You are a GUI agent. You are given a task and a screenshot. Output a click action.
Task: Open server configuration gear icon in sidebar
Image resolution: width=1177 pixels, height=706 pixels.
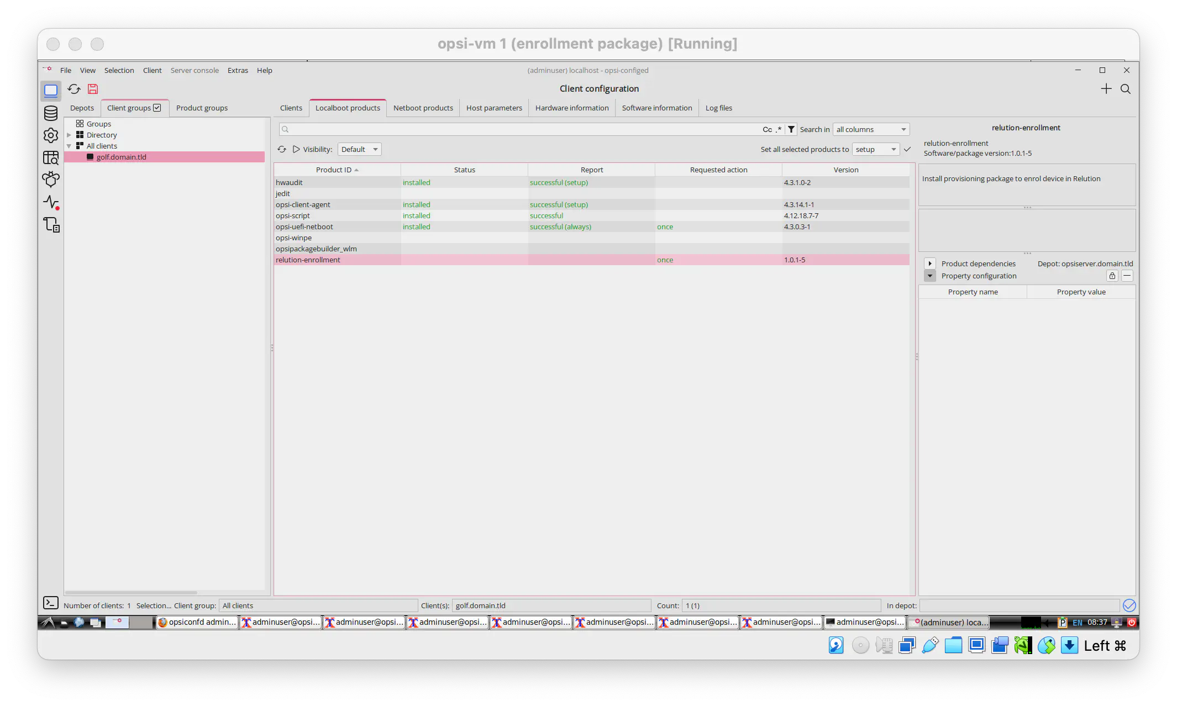51,135
